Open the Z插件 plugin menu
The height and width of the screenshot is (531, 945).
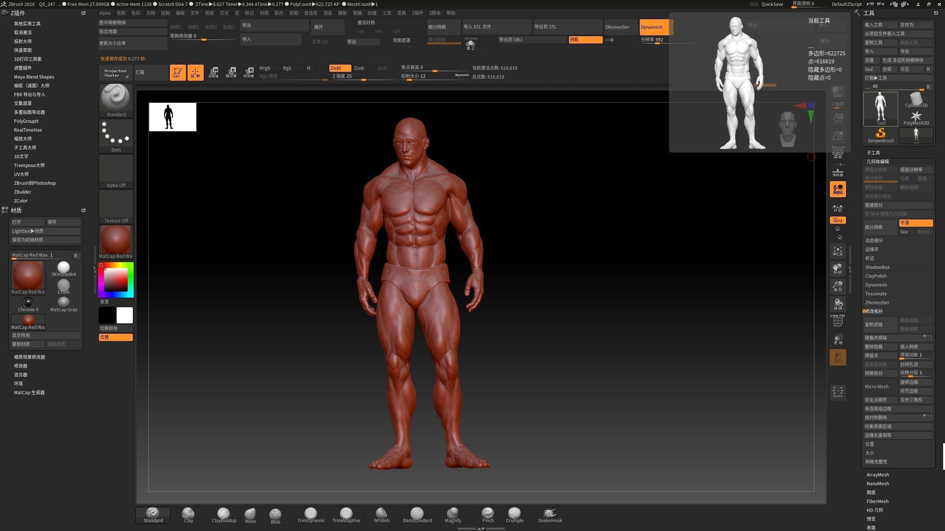click(x=417, y=13)
